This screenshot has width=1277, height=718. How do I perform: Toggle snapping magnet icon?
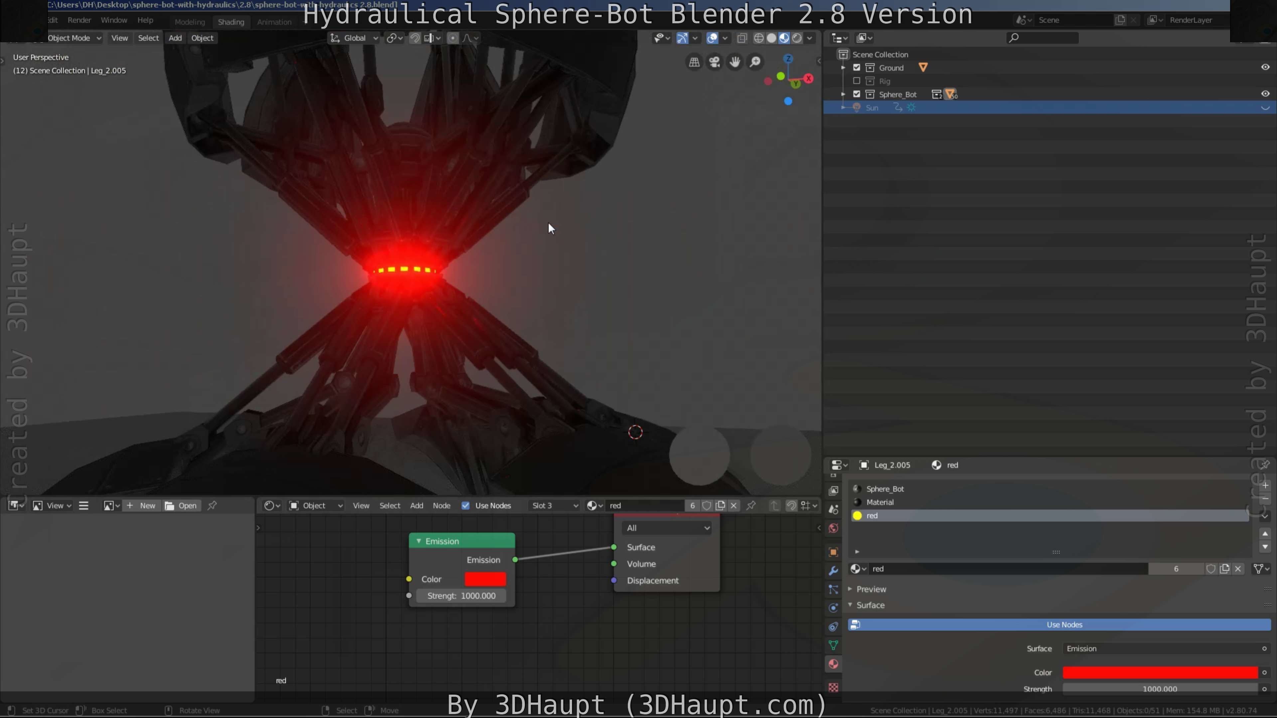(415, 38)
